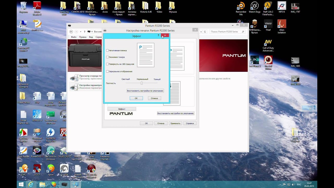Open Мой сборник folder on desktop
The image size is (334, 188).
(x=295, y=135)
